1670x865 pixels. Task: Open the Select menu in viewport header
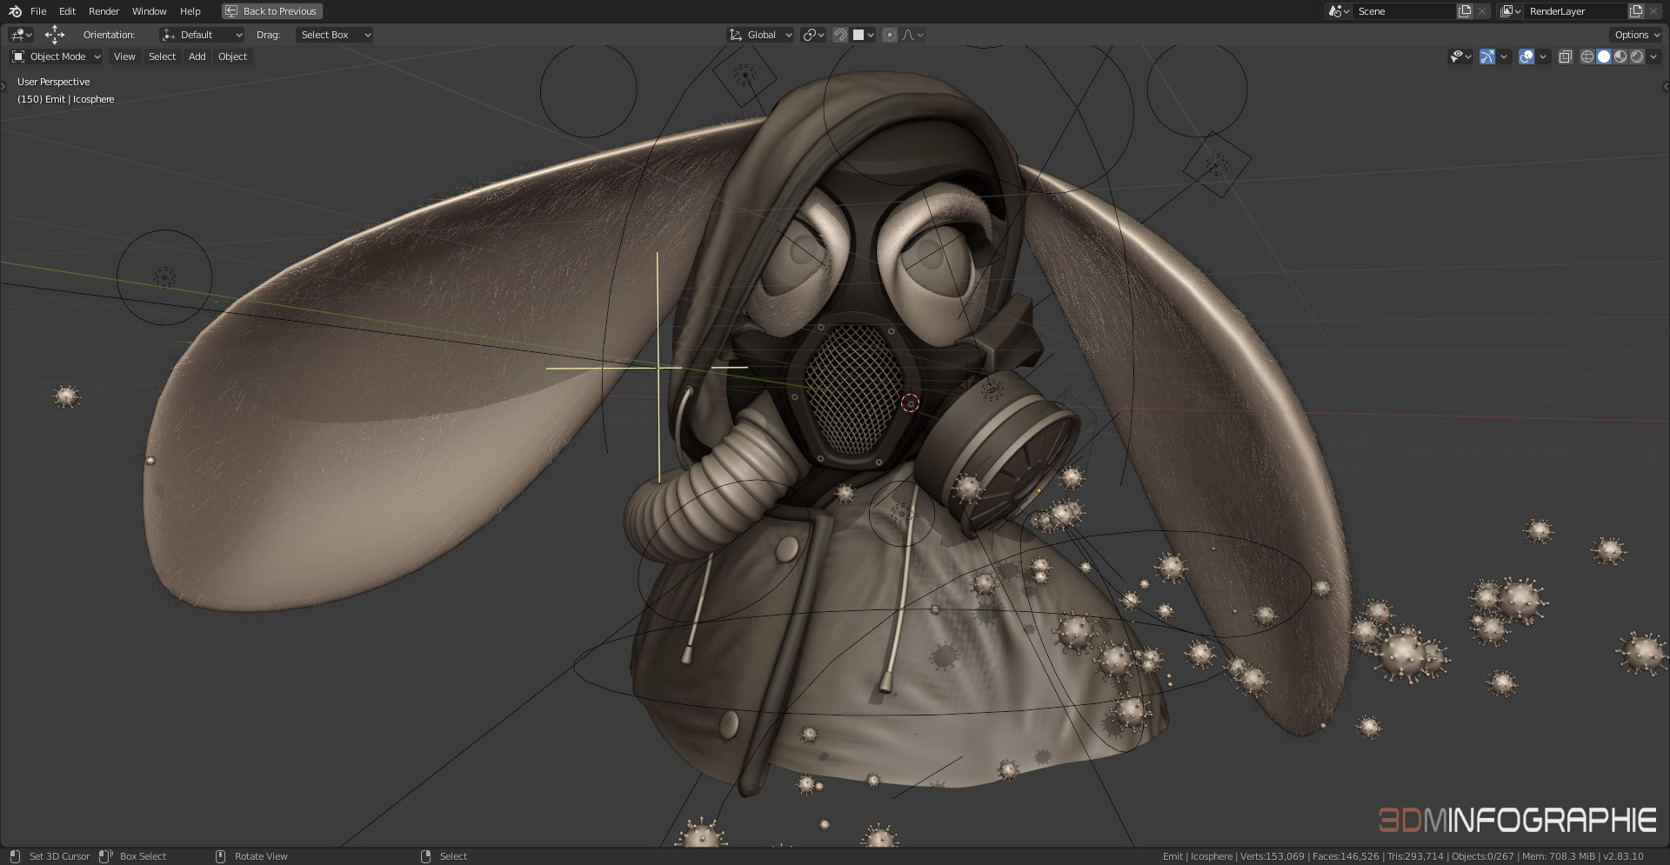[x=162, y=57]
